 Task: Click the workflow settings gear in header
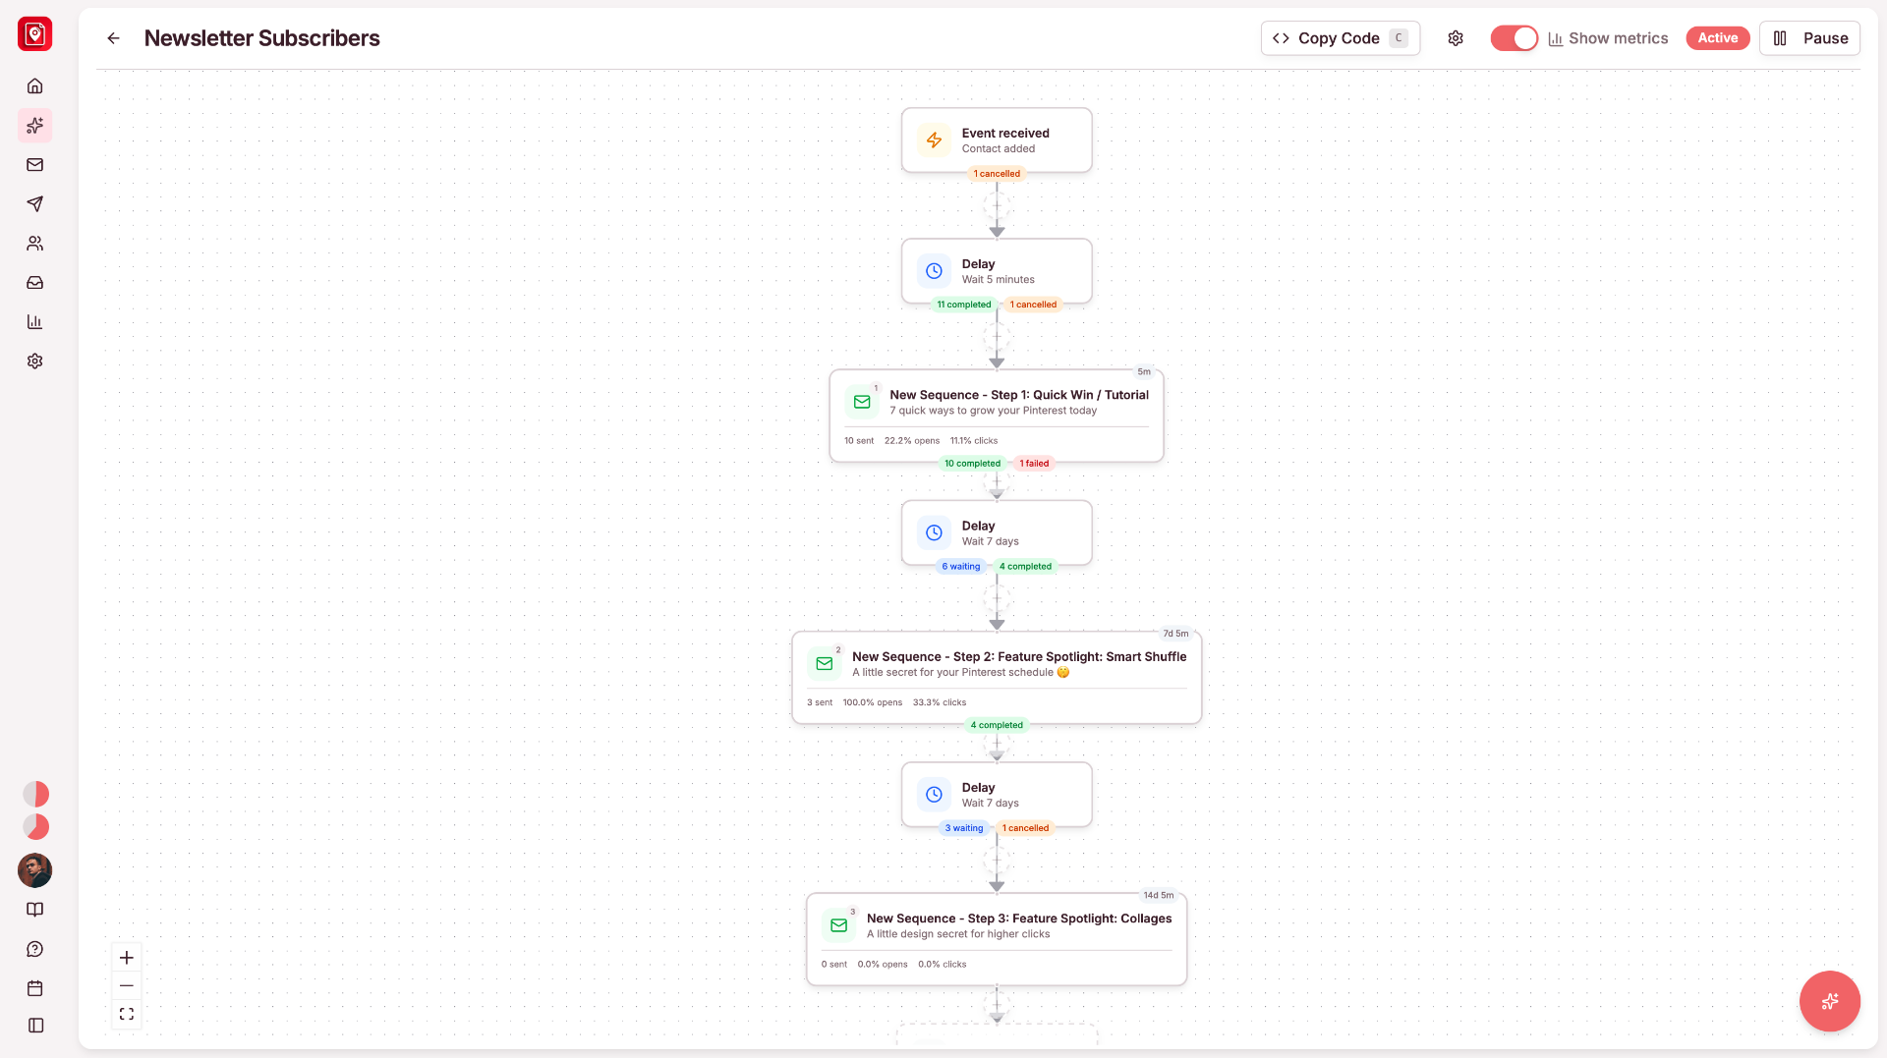[1456, 38]
